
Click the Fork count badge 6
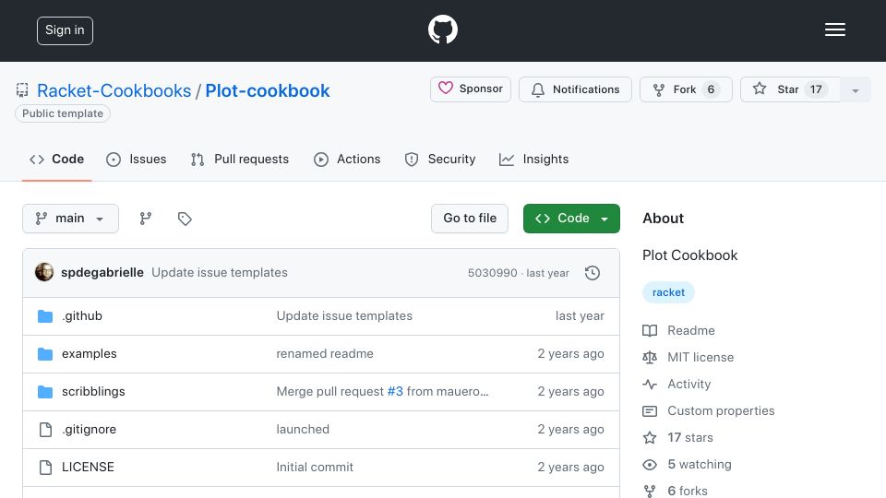pyautogui.click(x=711, y=89)
